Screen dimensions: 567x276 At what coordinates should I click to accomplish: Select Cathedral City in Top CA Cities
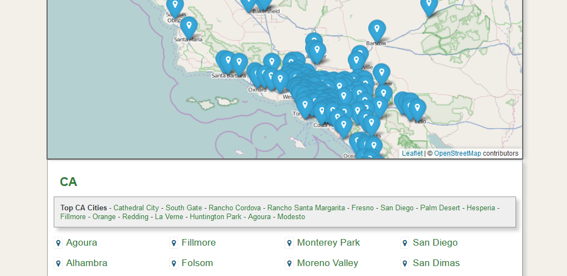(x=136, y=208)
